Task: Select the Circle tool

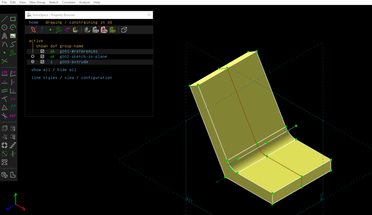Action: (x=4, y=27)
